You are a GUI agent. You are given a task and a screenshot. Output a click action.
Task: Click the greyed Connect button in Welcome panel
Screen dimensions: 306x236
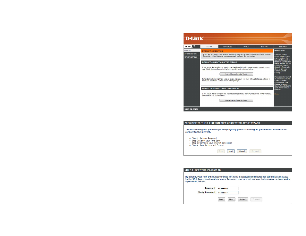point(255,151)
